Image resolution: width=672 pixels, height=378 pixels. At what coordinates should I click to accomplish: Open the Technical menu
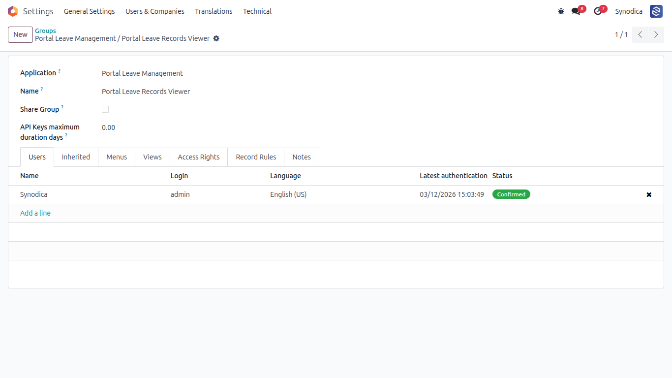click(x=257, y=11)
